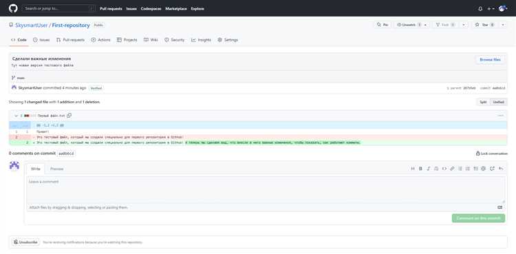
Task: Open the Actions tab
Action: [100, 40]
